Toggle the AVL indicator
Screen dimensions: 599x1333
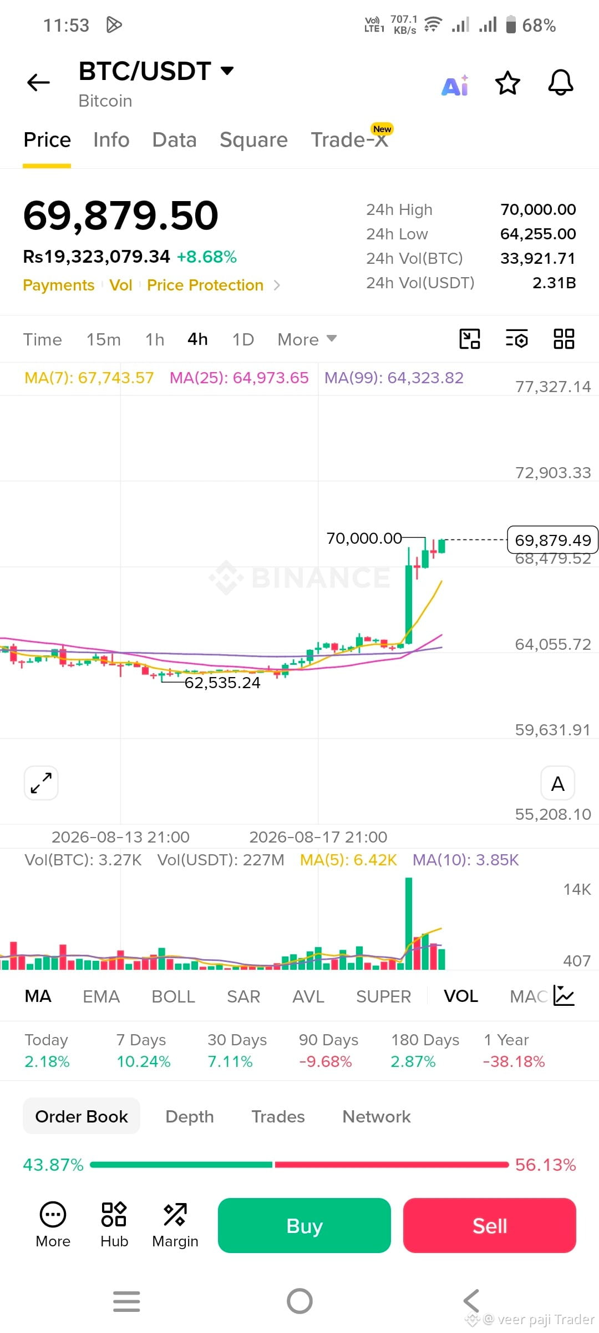pyautogui.click(x=308, y=996)
